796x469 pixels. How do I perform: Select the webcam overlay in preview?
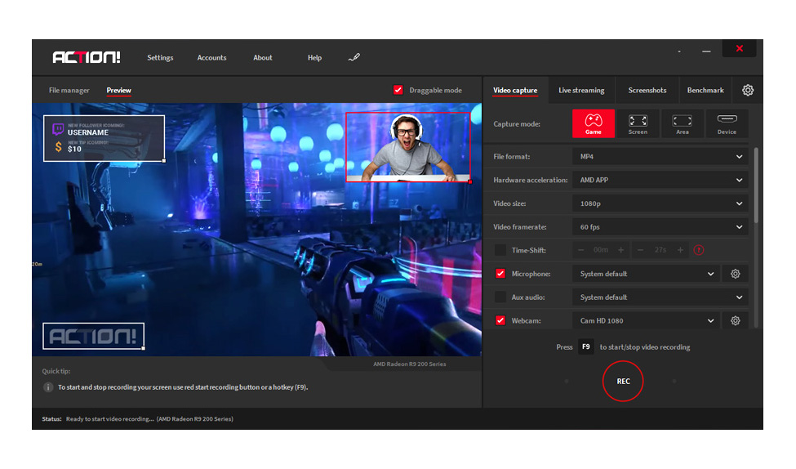click(x=409, y=147)
